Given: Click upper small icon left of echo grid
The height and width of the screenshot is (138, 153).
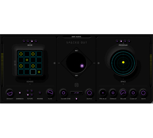Looking at the screenshot, I should (15, 62).
